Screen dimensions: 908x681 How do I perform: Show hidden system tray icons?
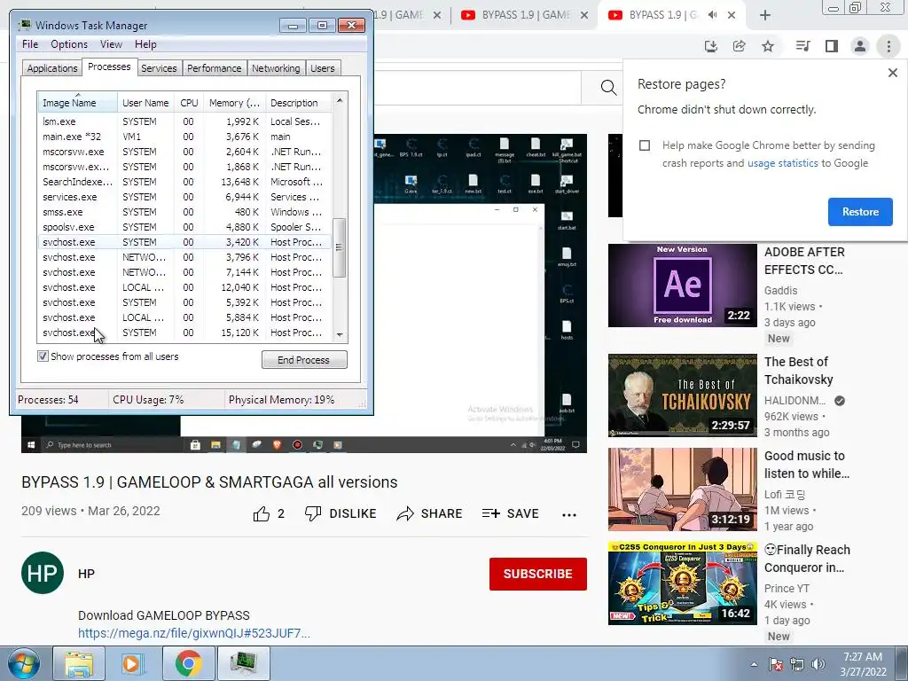754,665
